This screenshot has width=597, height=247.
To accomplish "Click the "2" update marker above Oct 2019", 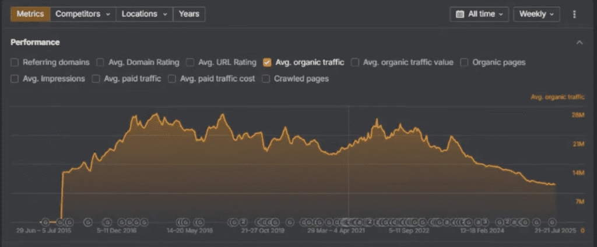I will coord(244,222).
